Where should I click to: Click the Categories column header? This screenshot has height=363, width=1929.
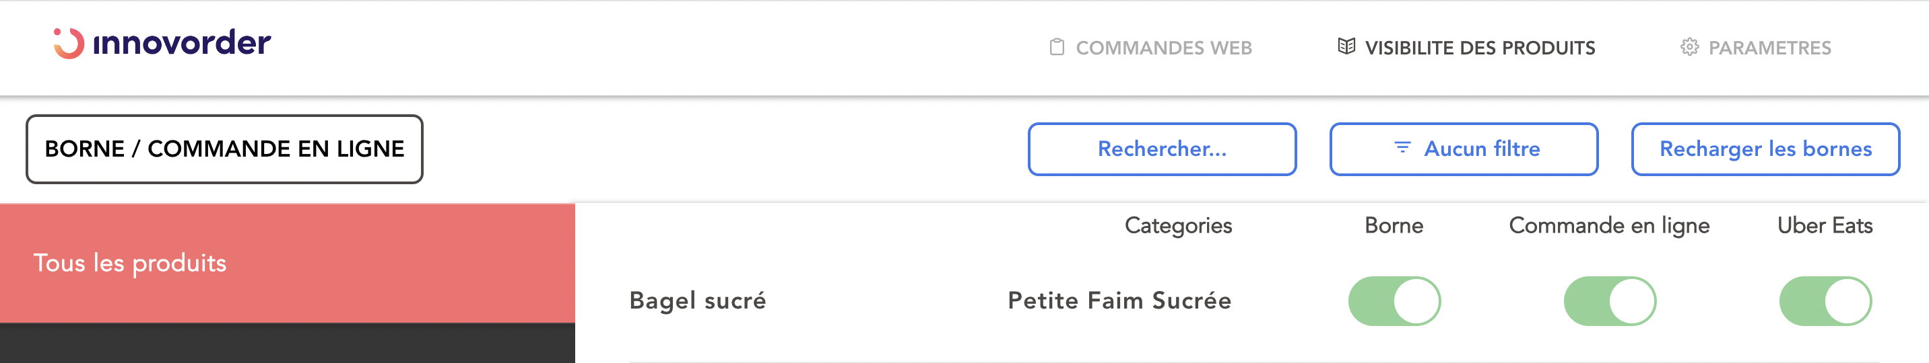(x=1177, y=226)
